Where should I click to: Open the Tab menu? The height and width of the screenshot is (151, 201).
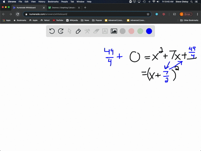(x=72, y=2)
